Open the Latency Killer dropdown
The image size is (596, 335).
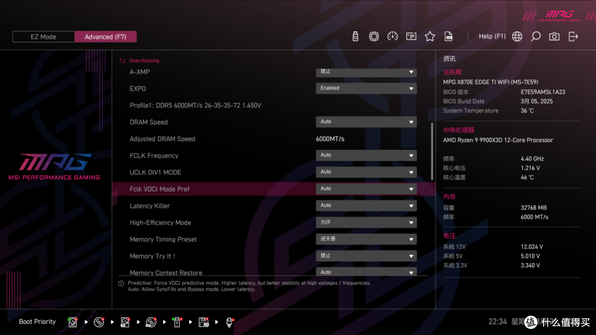click(366, 206)
